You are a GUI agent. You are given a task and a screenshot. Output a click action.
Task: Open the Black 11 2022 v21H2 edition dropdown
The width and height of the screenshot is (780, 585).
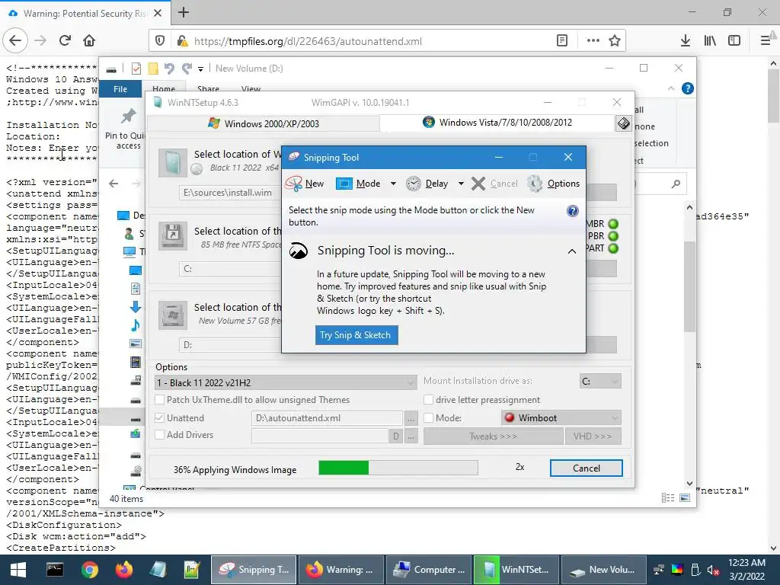point(286,382)
